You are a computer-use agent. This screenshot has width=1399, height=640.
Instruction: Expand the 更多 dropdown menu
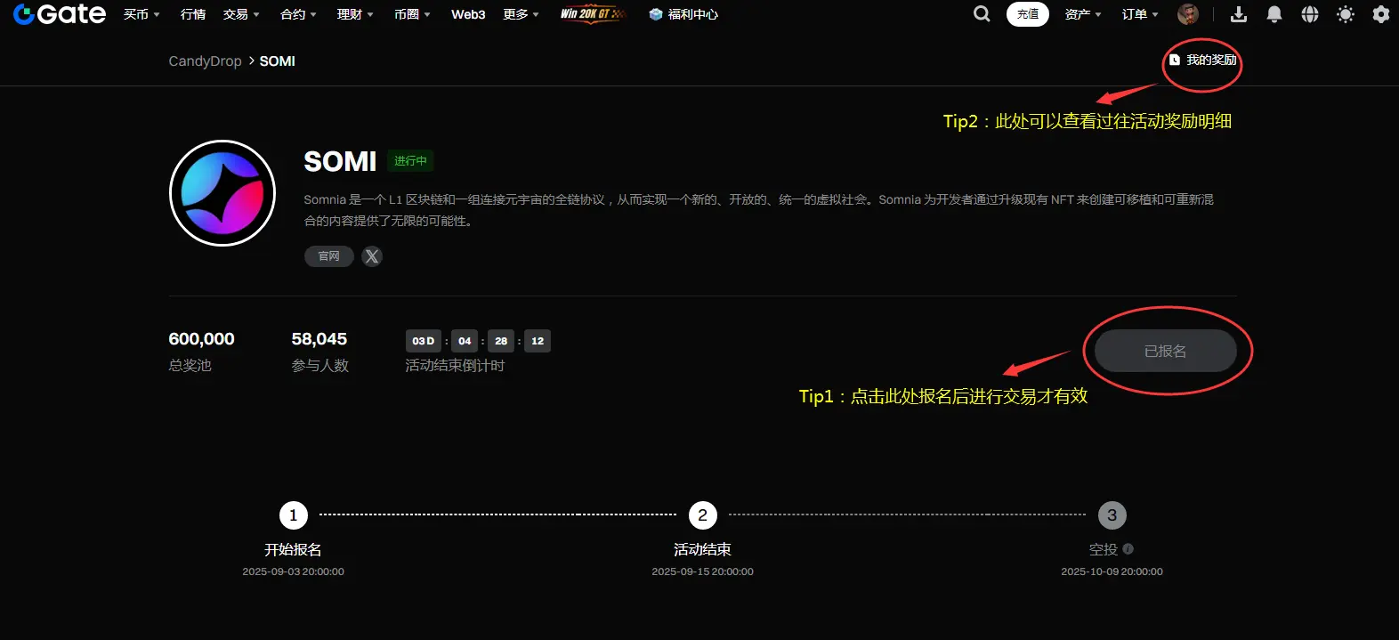click(x=521, y=14)
